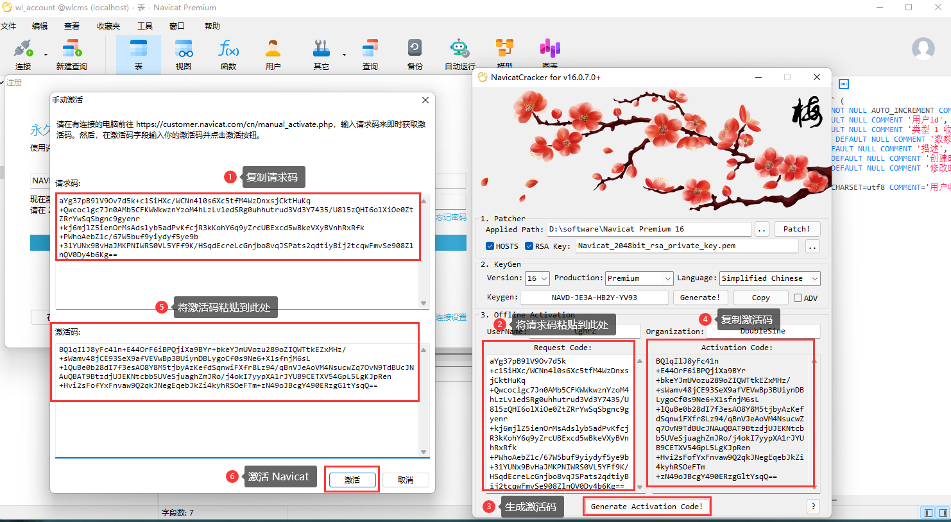Click the left panel-layout icon in status bar
Image resolution: width=951 pixels, height=522 pixels.
tap(928, 513)
